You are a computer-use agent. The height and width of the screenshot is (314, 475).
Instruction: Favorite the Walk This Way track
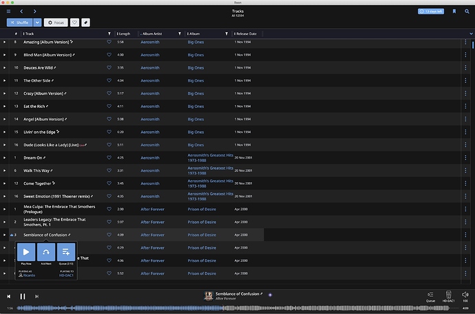[x=109, y=170]
